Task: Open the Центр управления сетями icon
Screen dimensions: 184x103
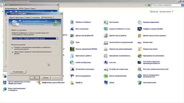Action: tap(5, 83)
